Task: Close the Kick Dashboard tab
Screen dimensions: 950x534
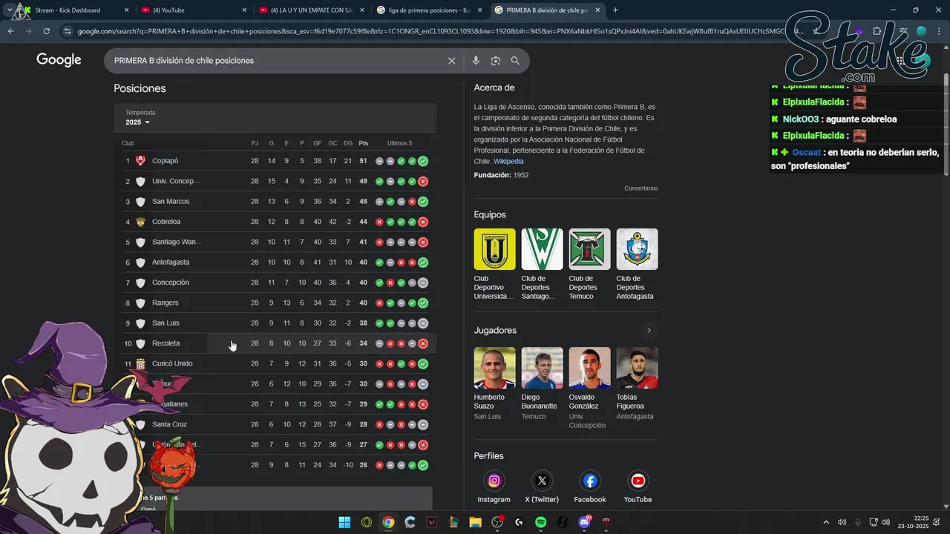Action: [126, 10]
